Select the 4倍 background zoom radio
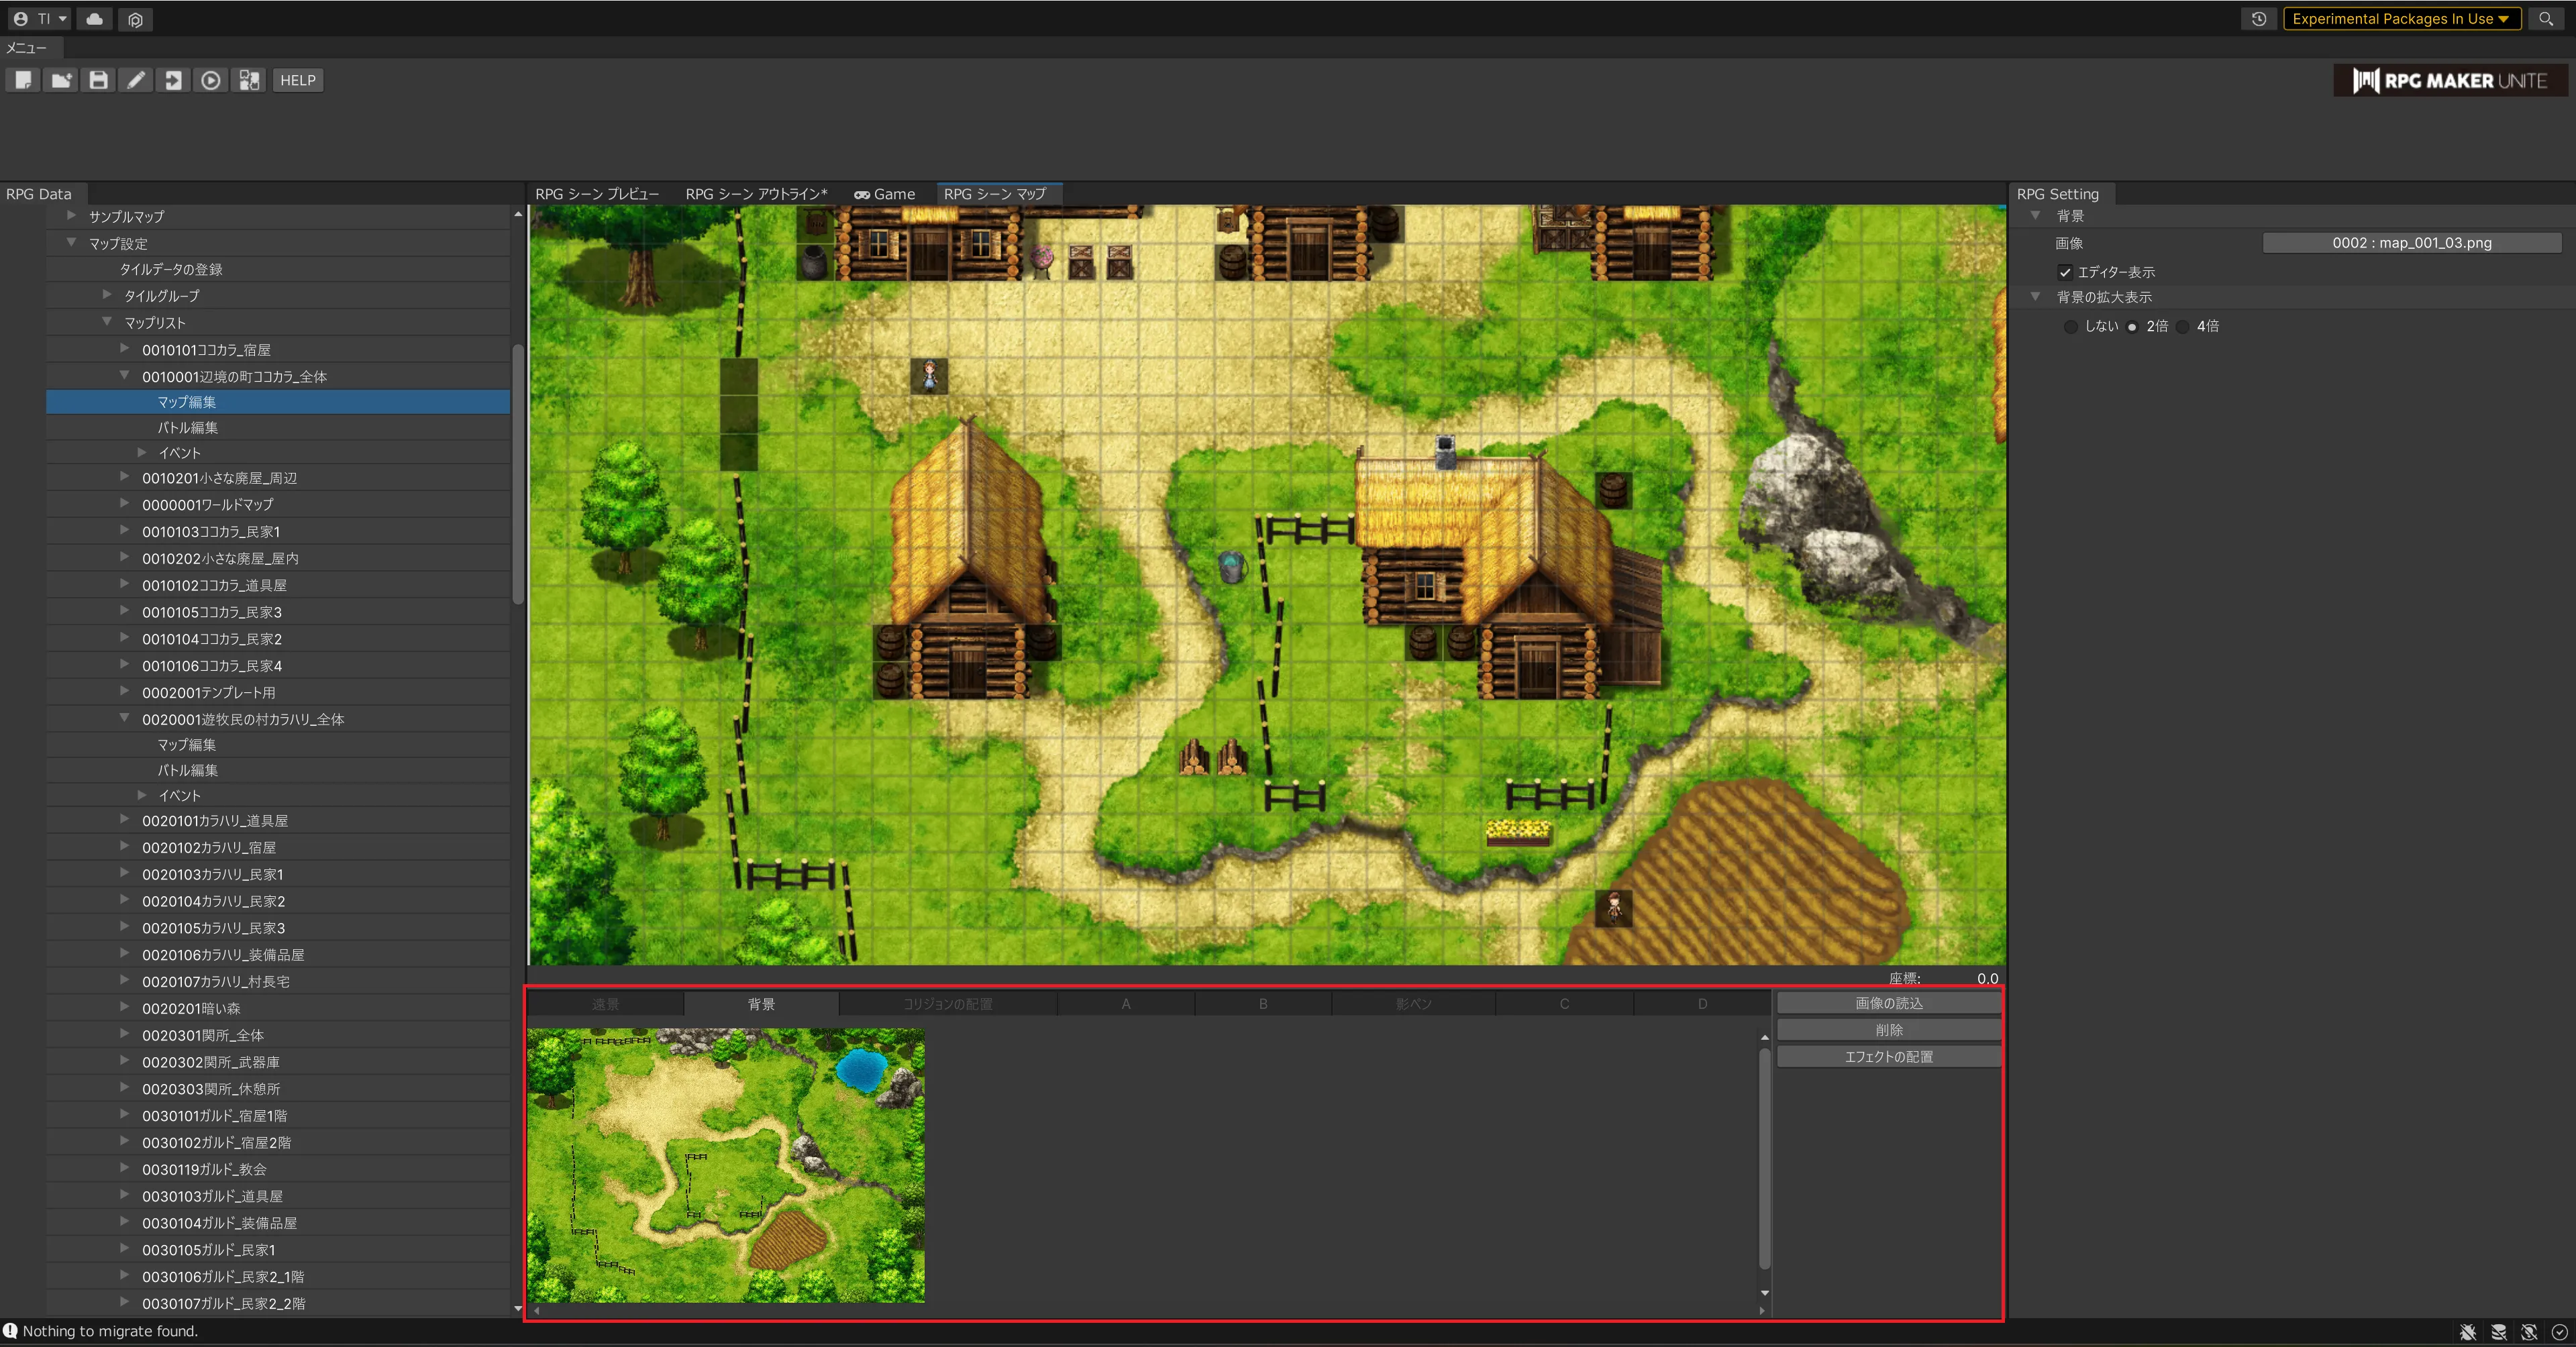The image size is (2576, 1347). 2183,327
